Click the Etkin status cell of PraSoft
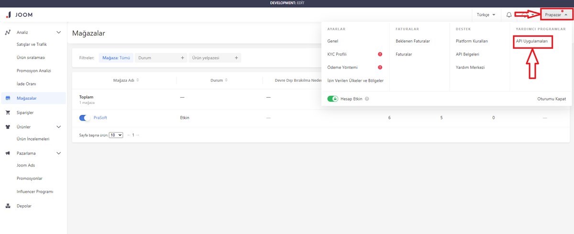The width and height of the screenshot is (574, 234). click(x=185, y=118)
